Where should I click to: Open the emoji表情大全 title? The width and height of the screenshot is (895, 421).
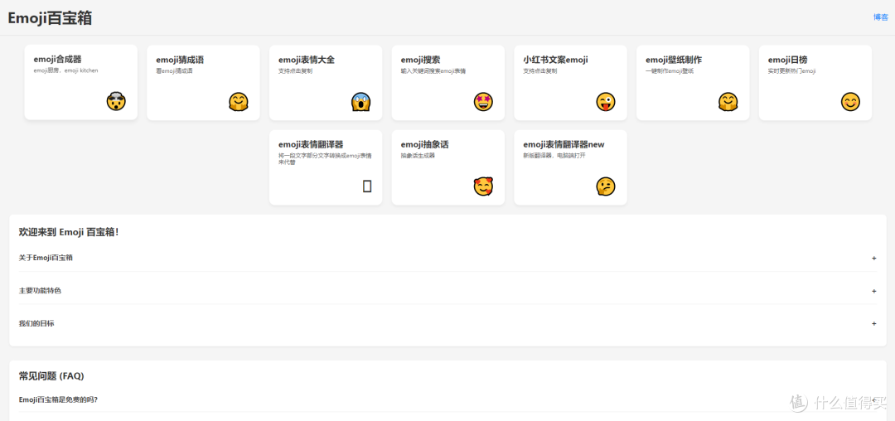click(x=307, y=60)
